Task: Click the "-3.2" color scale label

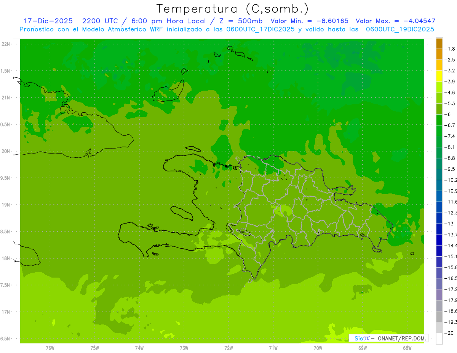Action: (449, 71)
